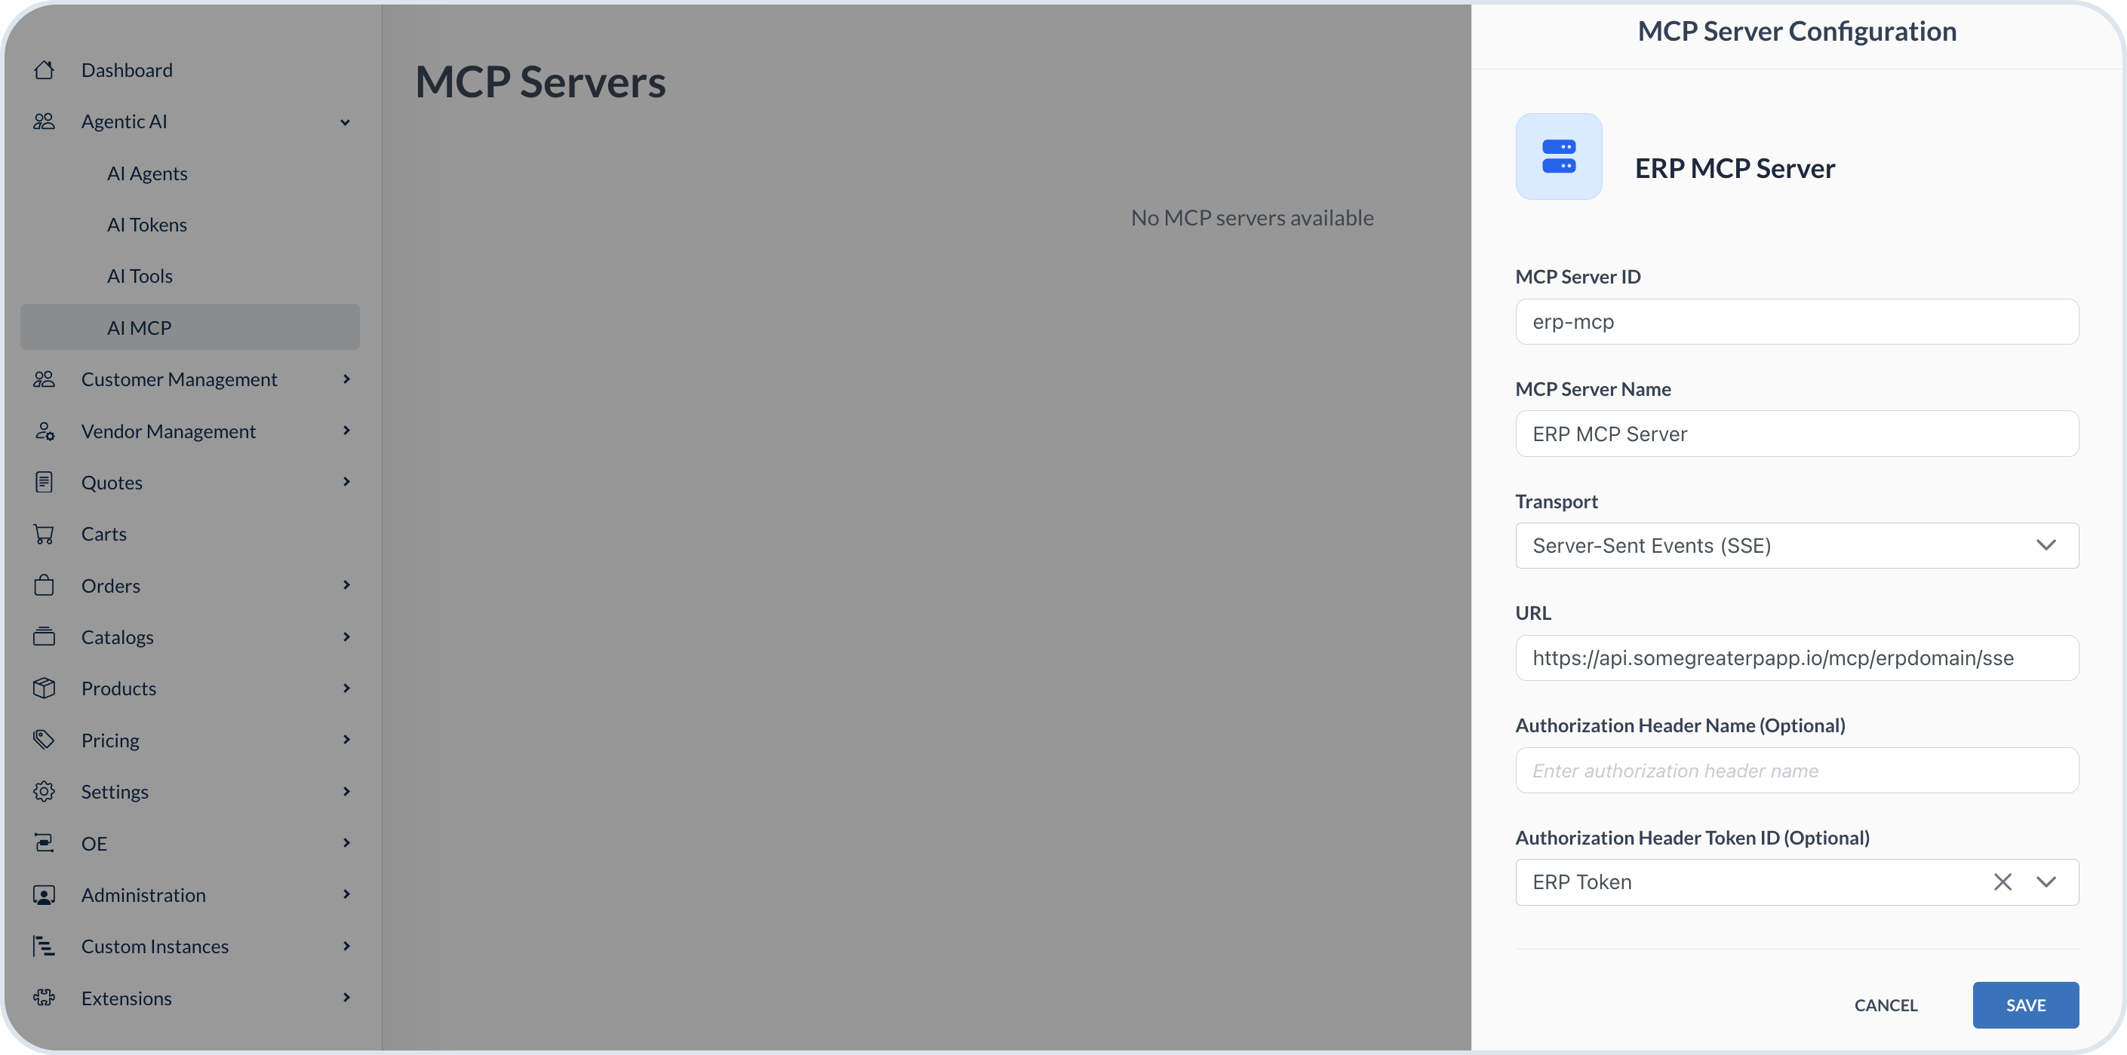2127x1055 pixels.
Task: Open the Authorization Header Token ID dropdown
Action: 2047,882
